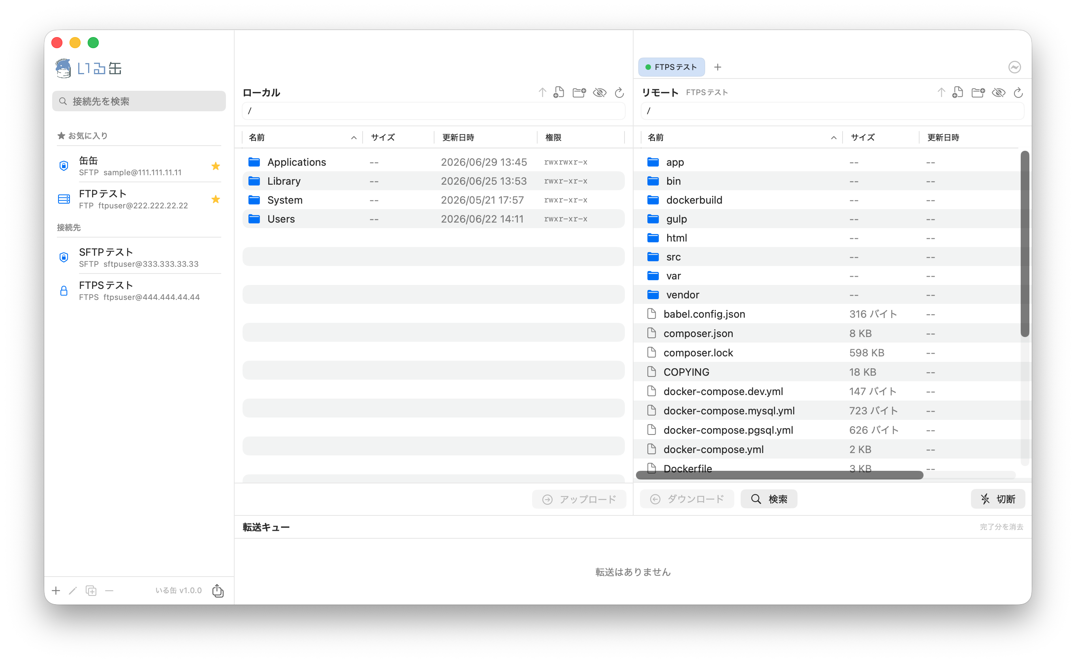This screenshot has height=663, width=1076.
Task: Open activity monitor icon at top right
Action: (x=1014, y=67)
